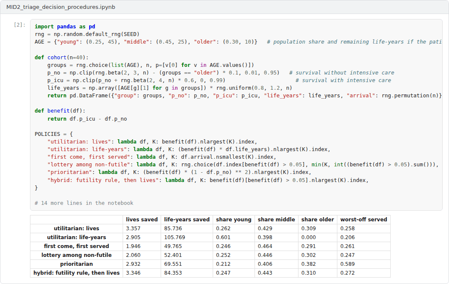
Task: Click the "lottery among non-futile" lambda code line
Action: pyautogui.click(x=243, y=165)
